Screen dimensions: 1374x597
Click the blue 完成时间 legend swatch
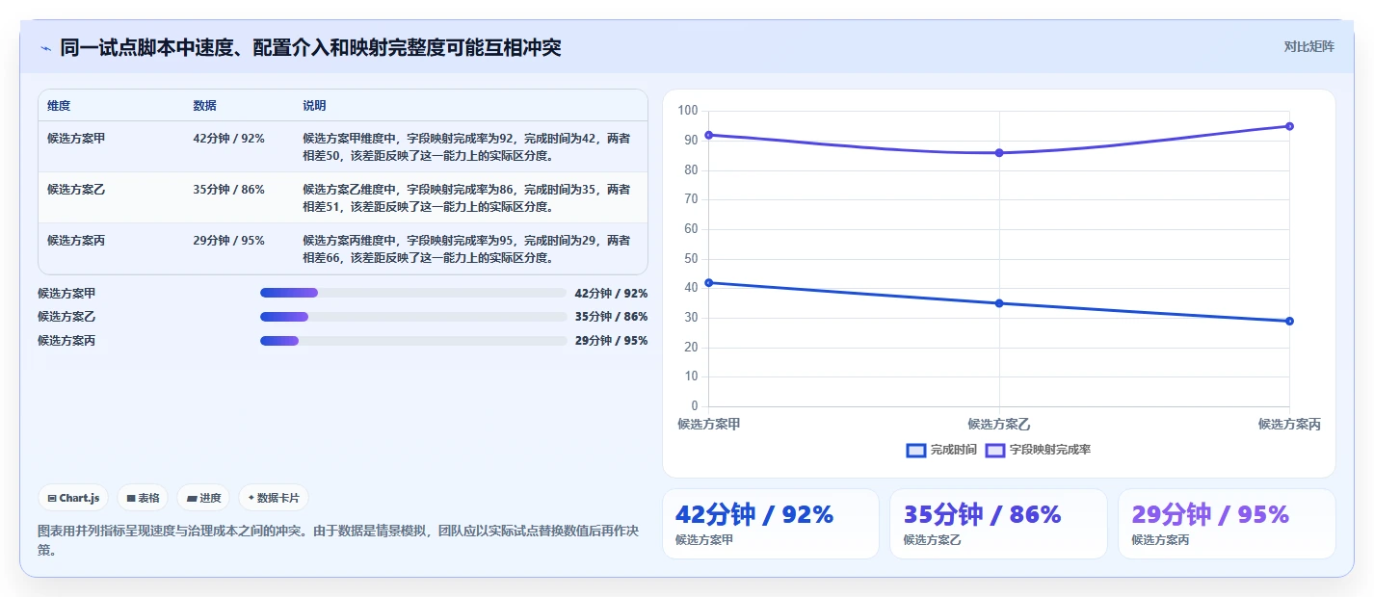(x=916, y=450)
